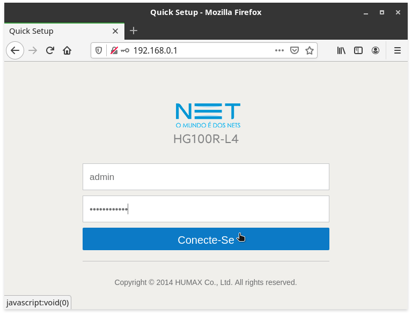Toggle the sidebar panel
Screen dimensions: 412x315
[358, 50]
